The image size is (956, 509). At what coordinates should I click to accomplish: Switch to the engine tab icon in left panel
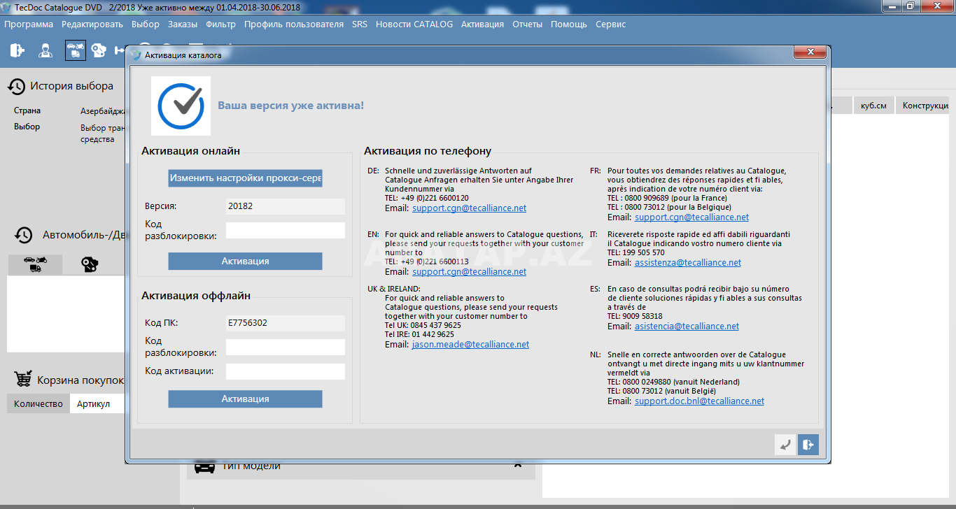(90, 264)
